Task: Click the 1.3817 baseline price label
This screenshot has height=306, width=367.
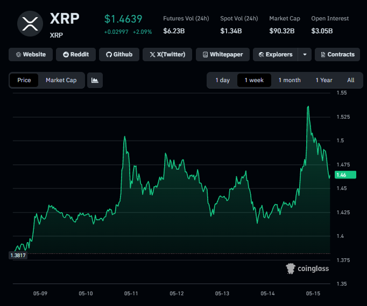Action: [18, 255]
